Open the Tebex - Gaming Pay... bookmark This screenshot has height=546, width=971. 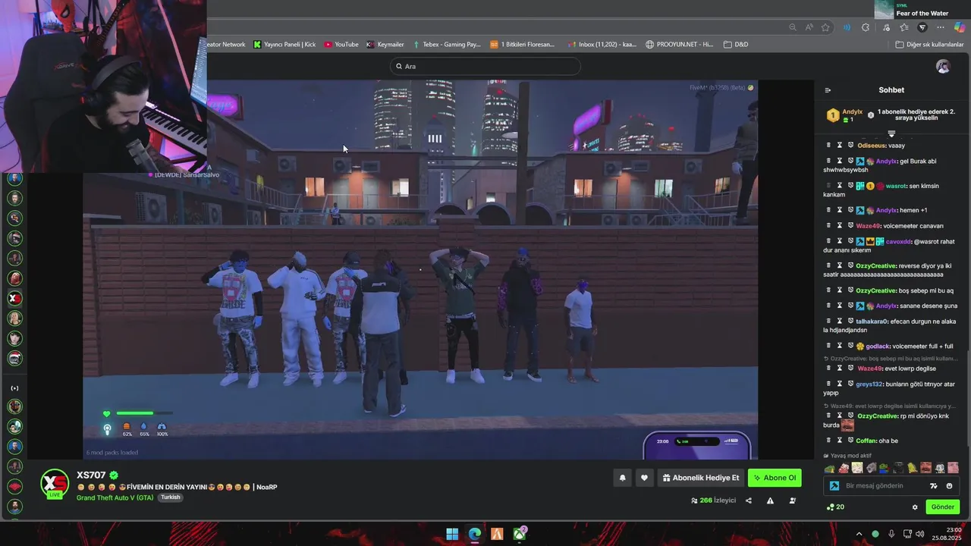pyautogui.click(x=446, y=44)
